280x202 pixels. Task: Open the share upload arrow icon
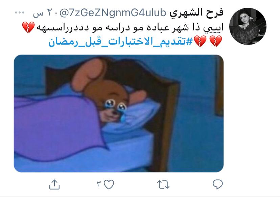[x=54, y=184]
